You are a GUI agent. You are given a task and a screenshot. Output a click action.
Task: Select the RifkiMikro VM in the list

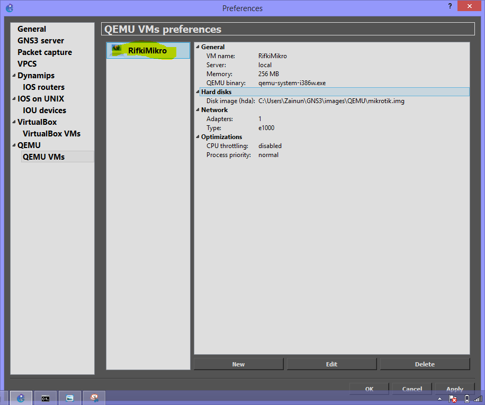[148, 50]
